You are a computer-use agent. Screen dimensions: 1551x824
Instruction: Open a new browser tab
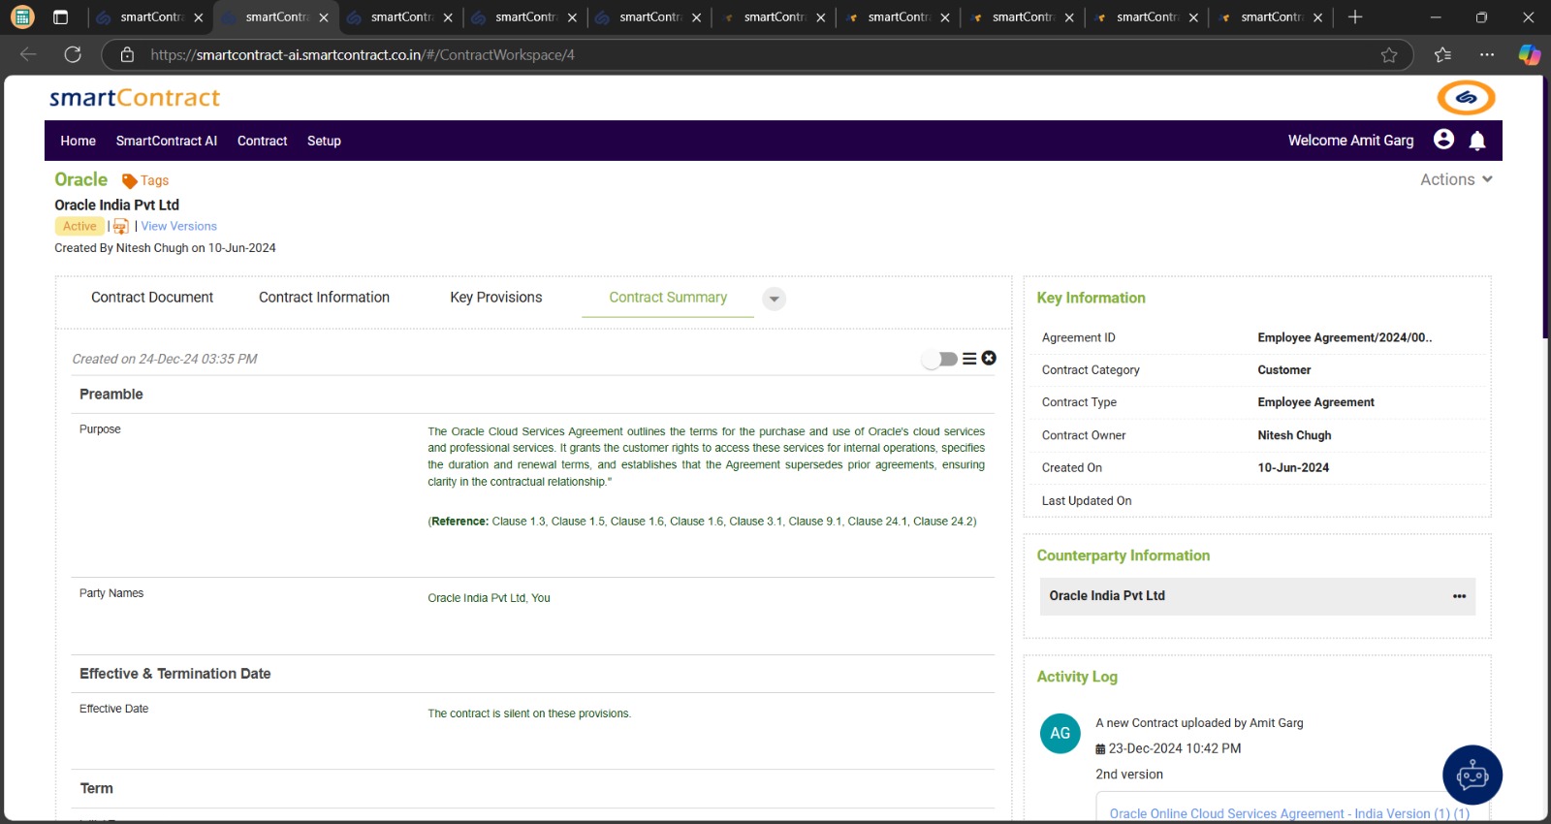[1355, 17]
